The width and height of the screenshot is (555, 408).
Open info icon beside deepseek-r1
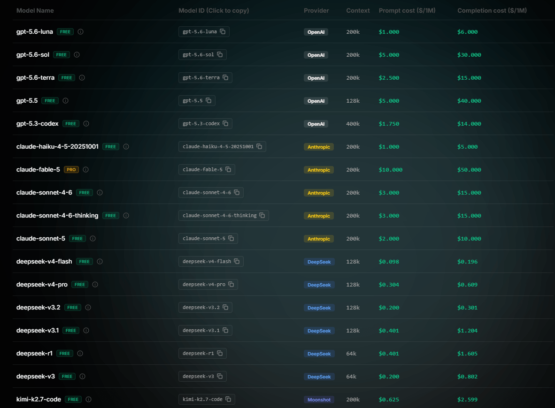[x=80, y=354]
